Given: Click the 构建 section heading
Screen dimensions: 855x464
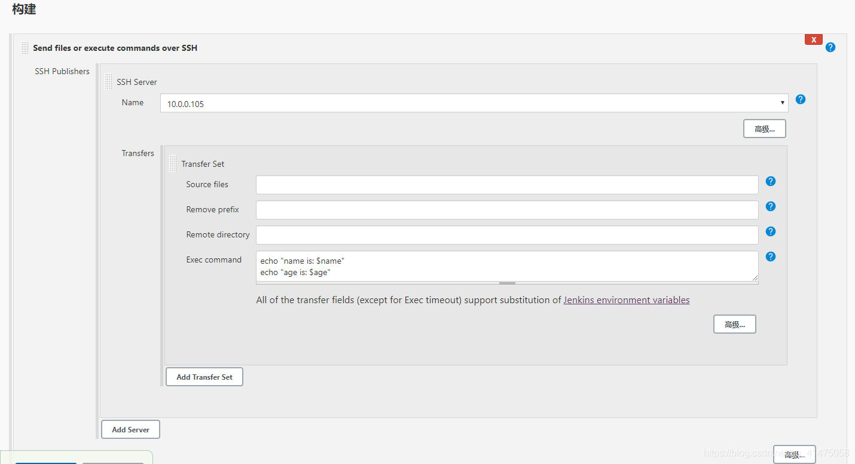Looking at the screenshot, I should (x=25, y=10).
